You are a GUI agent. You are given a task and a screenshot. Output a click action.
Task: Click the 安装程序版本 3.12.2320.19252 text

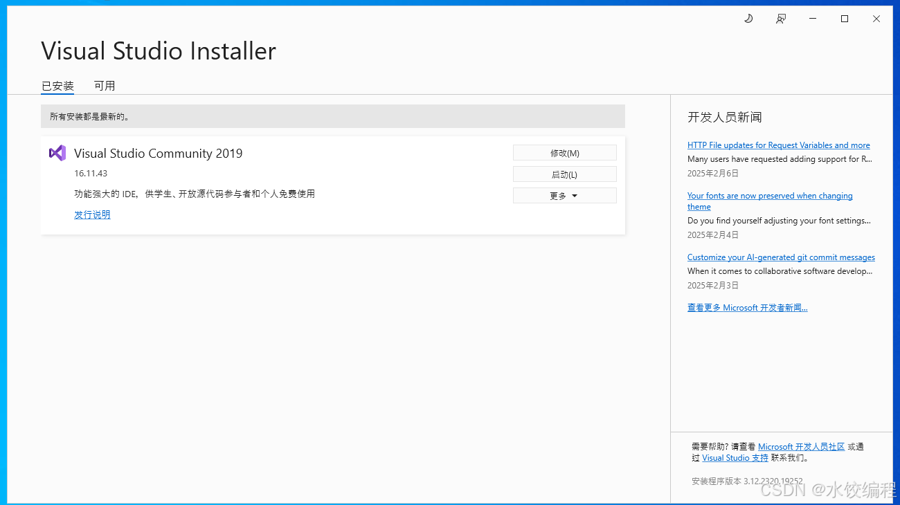point(747,481)
